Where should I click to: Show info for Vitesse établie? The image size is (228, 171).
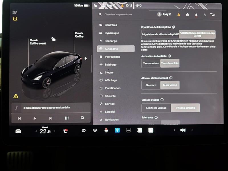162,100
